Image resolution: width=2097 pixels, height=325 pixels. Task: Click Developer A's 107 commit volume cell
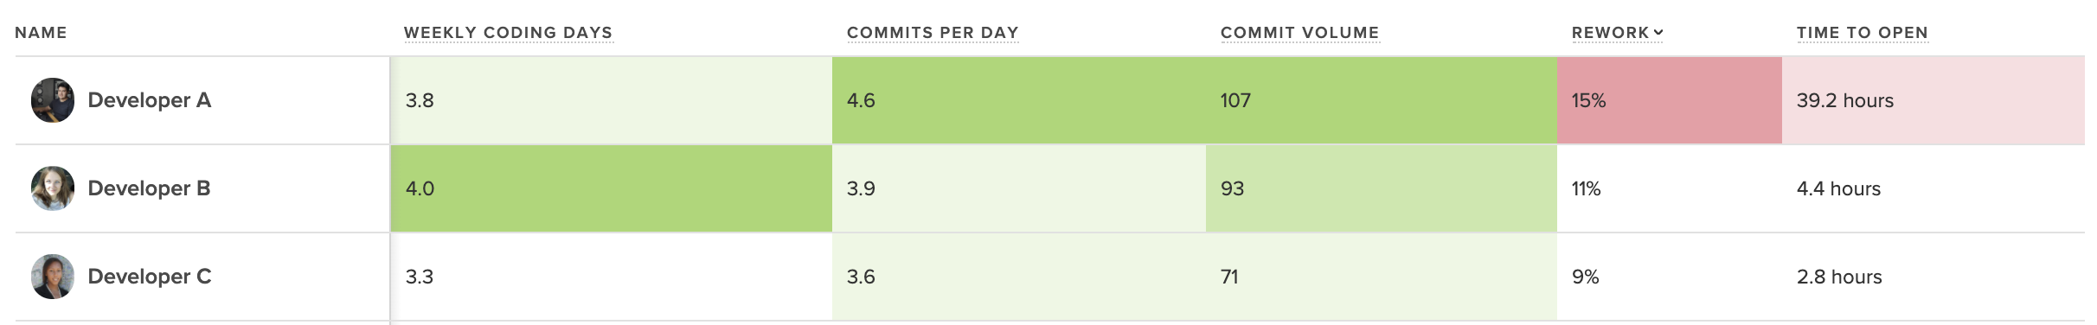[x=1382, y=100]
